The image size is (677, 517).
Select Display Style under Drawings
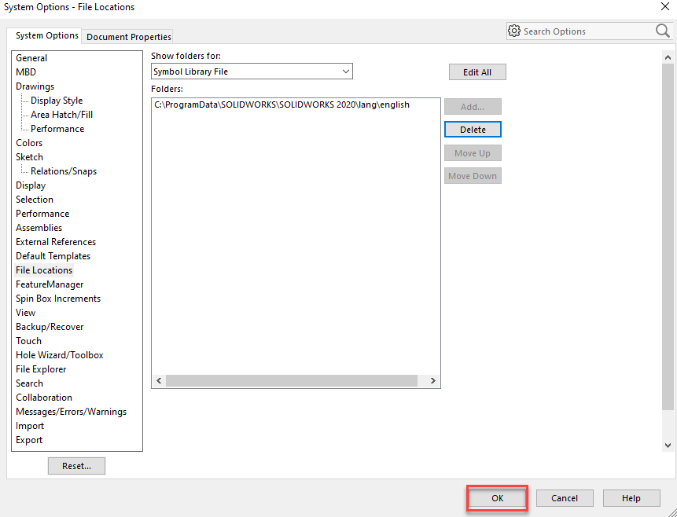click(57, 101)
